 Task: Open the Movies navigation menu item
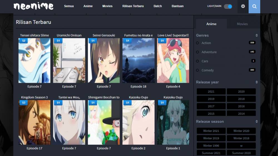(107, 6)
